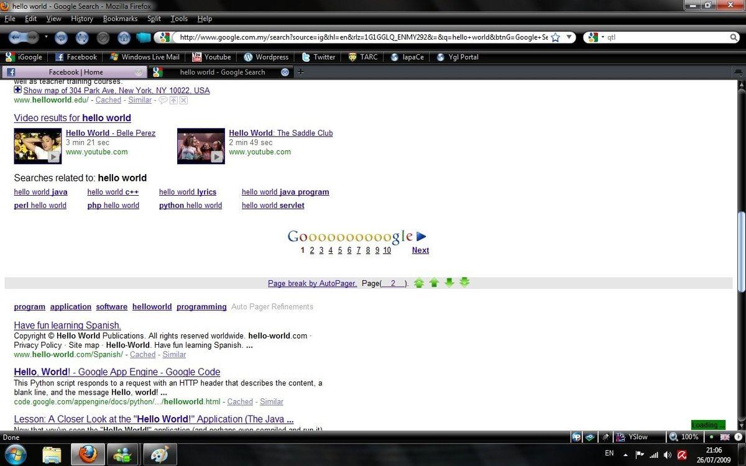Click the Next results link

click(420, 250)
